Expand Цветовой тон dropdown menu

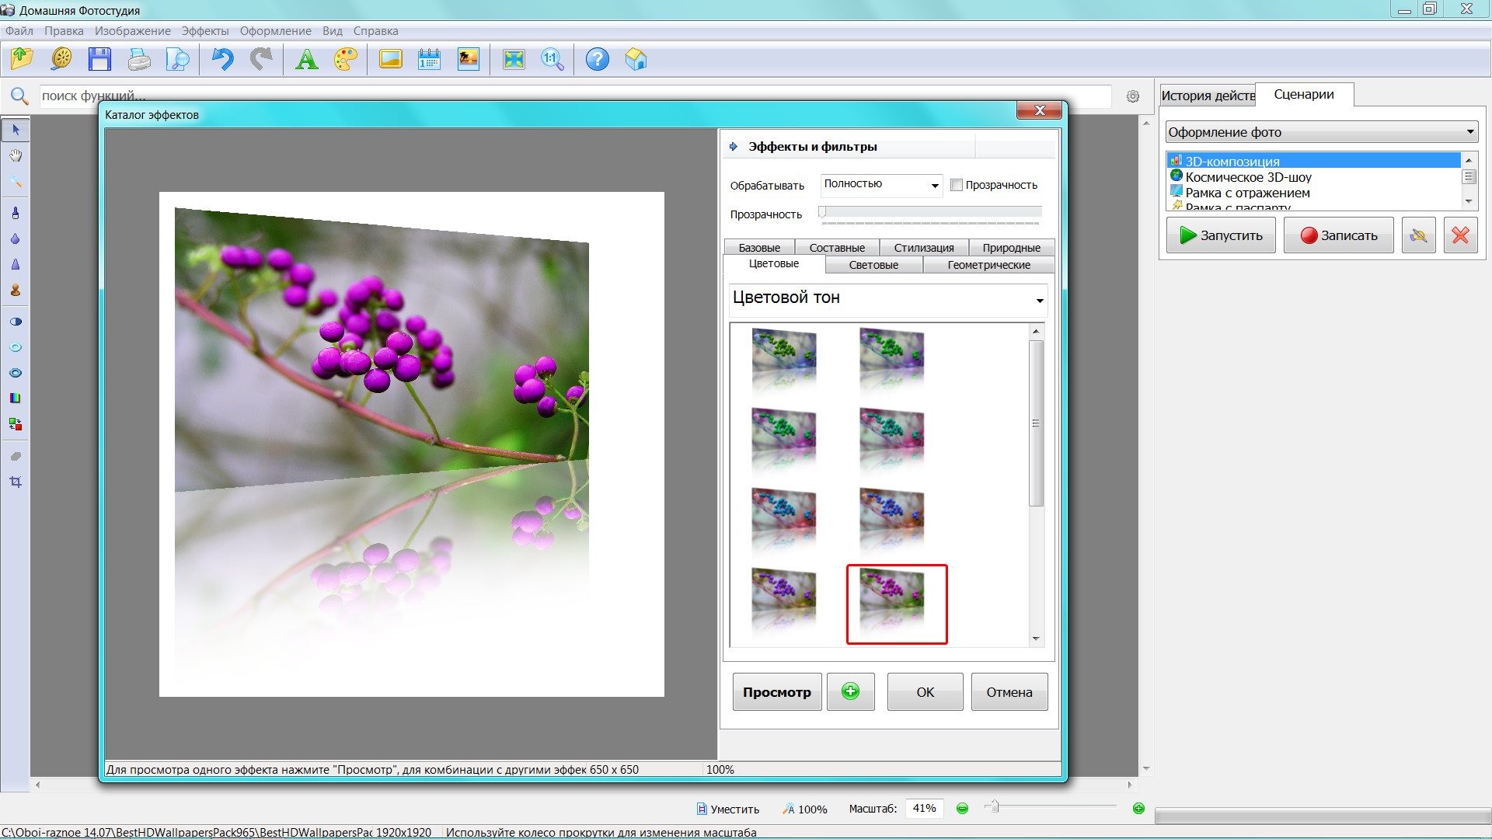pyautogui.click(x=1040, y=300)
